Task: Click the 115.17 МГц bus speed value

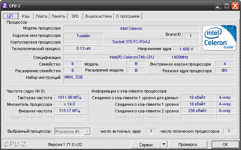Action: [70, 111]
